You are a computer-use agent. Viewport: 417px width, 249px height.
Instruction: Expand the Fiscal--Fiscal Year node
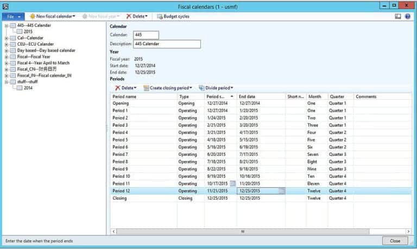coord(7,57)
